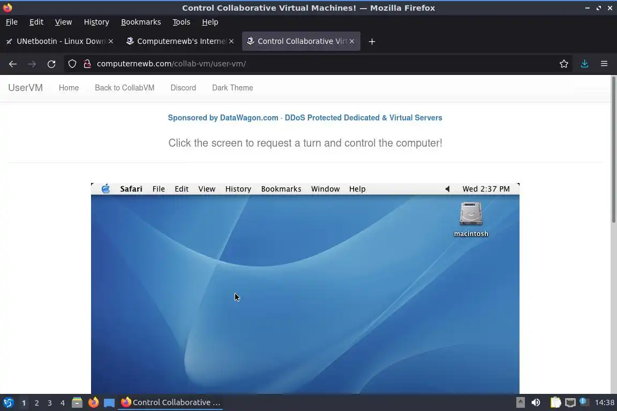Open the clipboard manager tray icon

[555, 402]
